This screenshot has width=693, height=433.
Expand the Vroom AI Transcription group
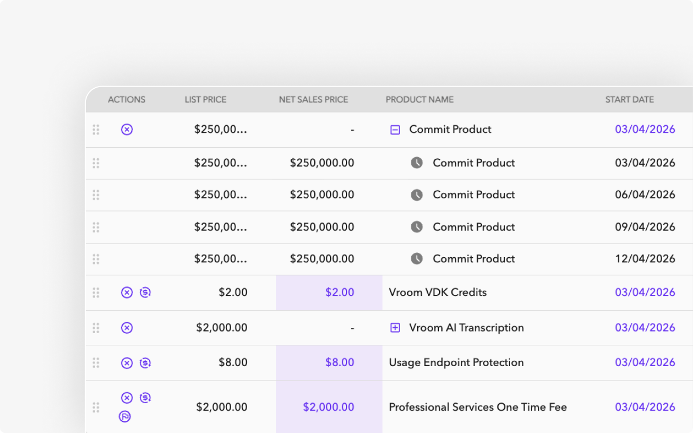click(x=395, y=328)
